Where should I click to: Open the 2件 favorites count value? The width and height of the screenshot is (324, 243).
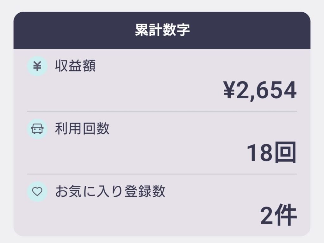coord(278,216)
